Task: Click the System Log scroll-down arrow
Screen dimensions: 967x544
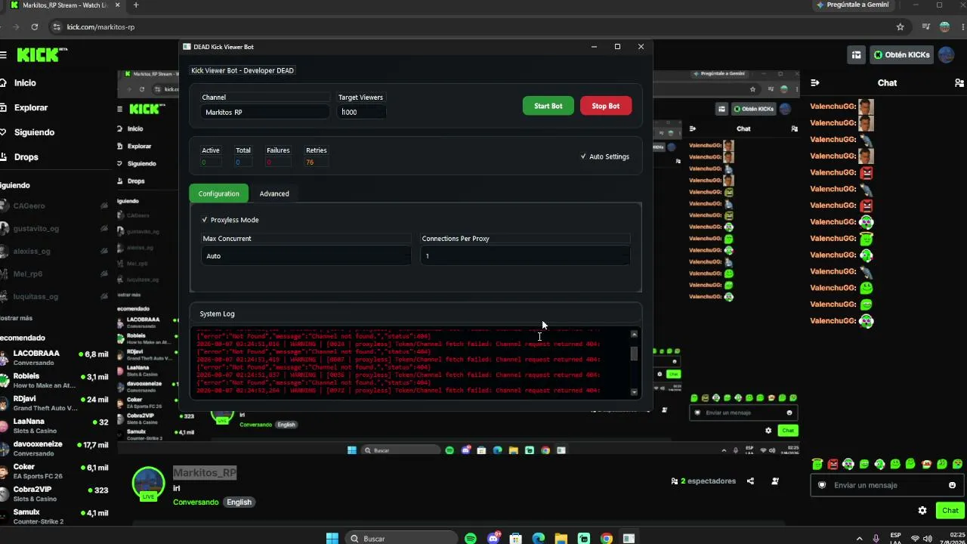Action: tap(634, 392)
